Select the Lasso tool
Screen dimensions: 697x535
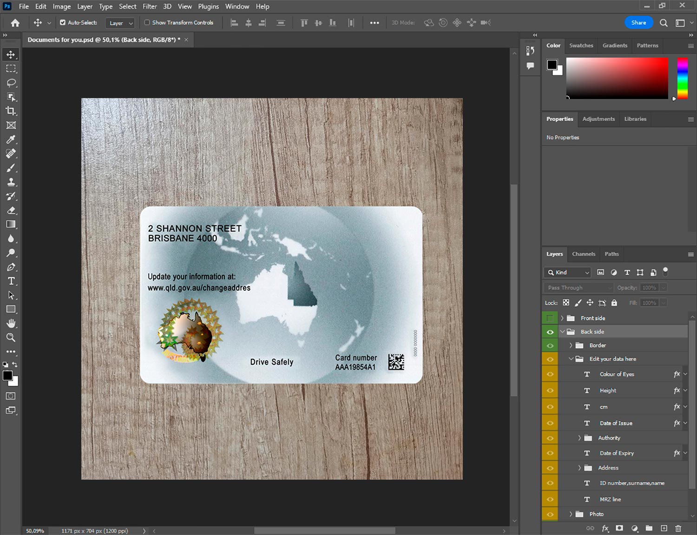pyautogui.click(x=11, y=83)
